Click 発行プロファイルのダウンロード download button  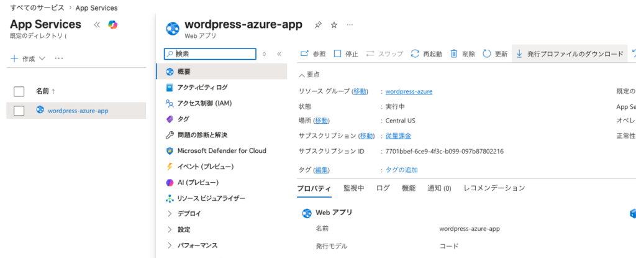570,54
